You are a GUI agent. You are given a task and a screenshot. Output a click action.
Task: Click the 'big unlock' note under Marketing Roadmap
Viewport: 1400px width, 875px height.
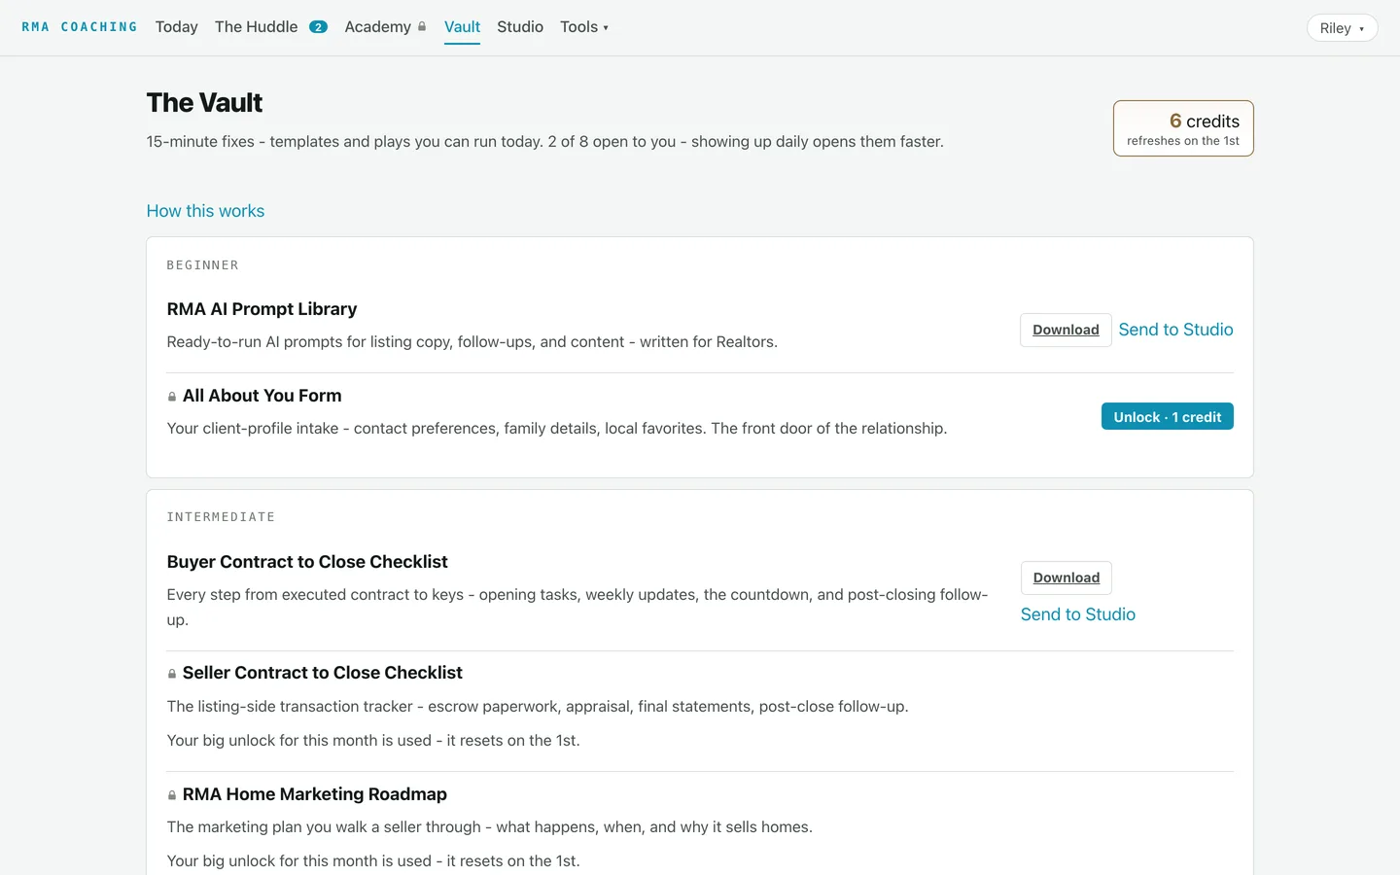(x=373, y=860)
